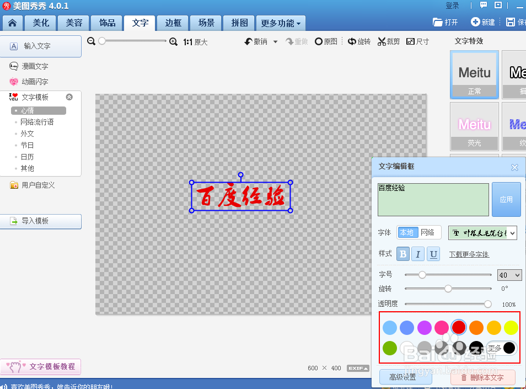Click the 应用 apply button
The image size is (526, 389).
(x=506, y=199)
